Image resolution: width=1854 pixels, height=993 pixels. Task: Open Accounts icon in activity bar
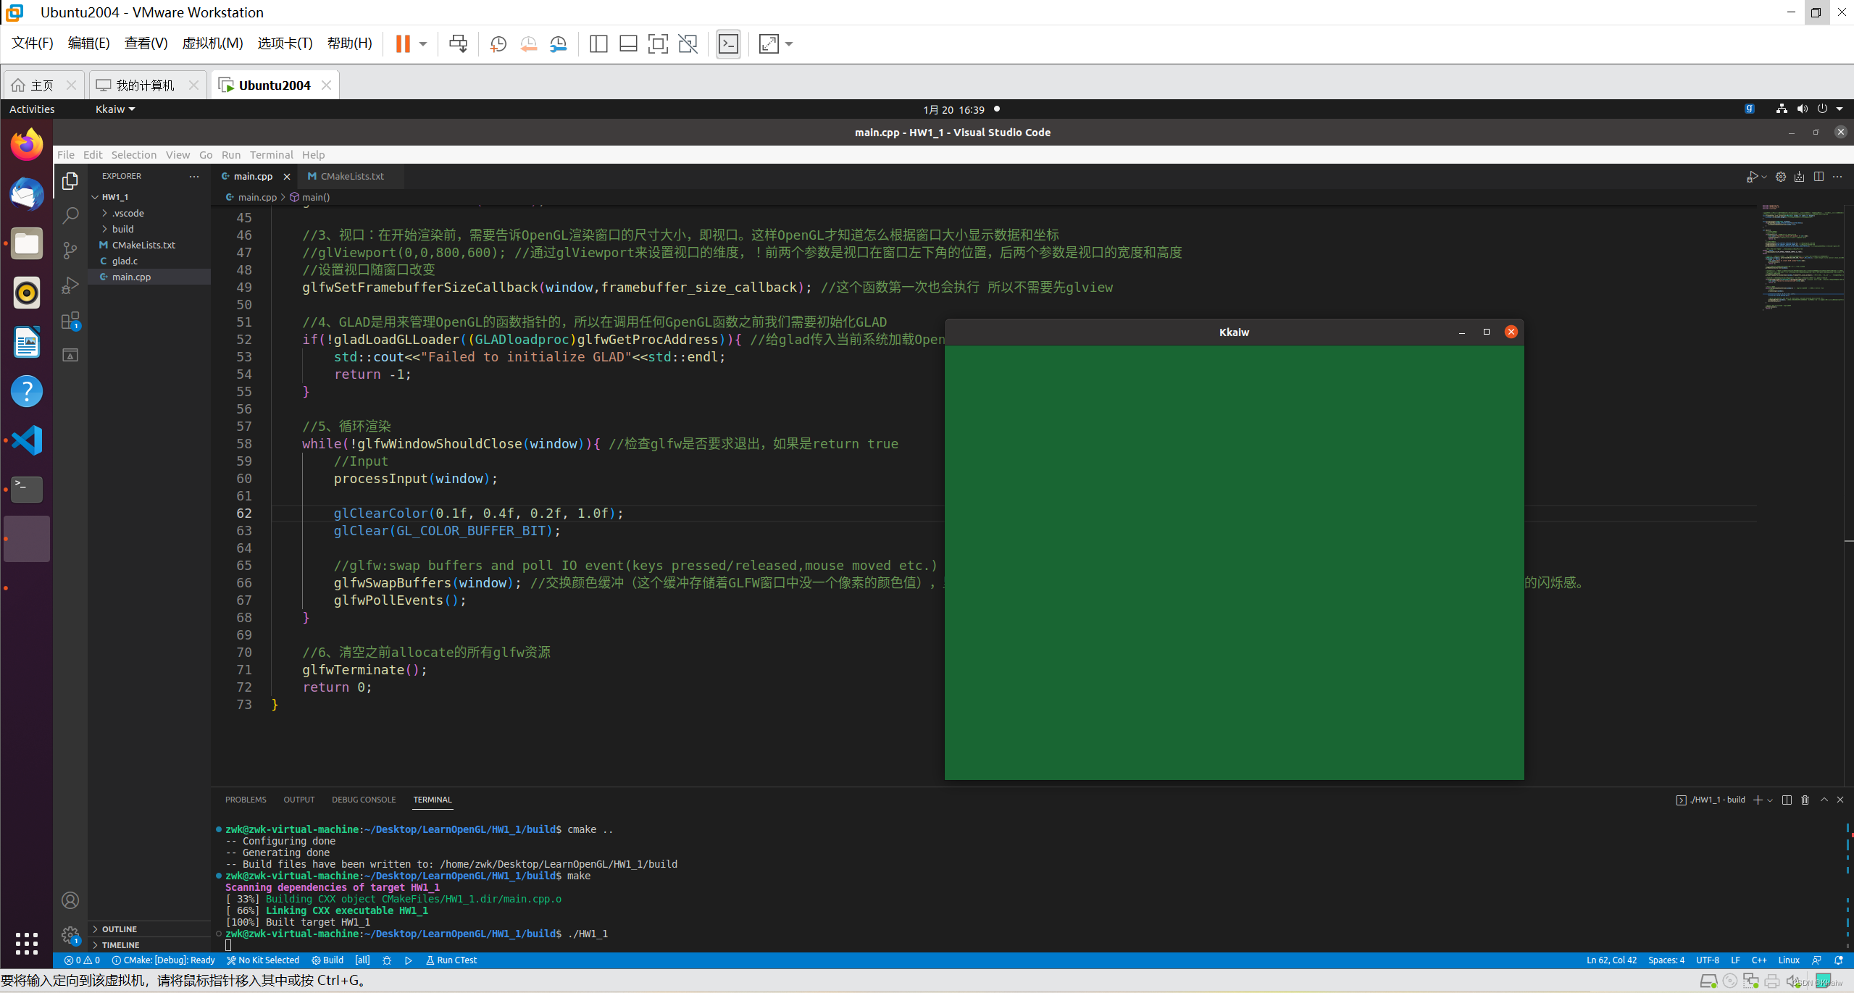(70, 900)
